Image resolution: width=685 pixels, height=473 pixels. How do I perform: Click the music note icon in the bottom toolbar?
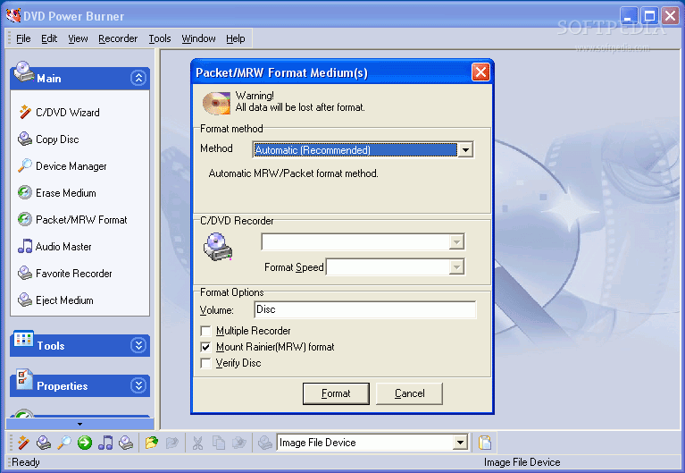click(x=105, y=443)
